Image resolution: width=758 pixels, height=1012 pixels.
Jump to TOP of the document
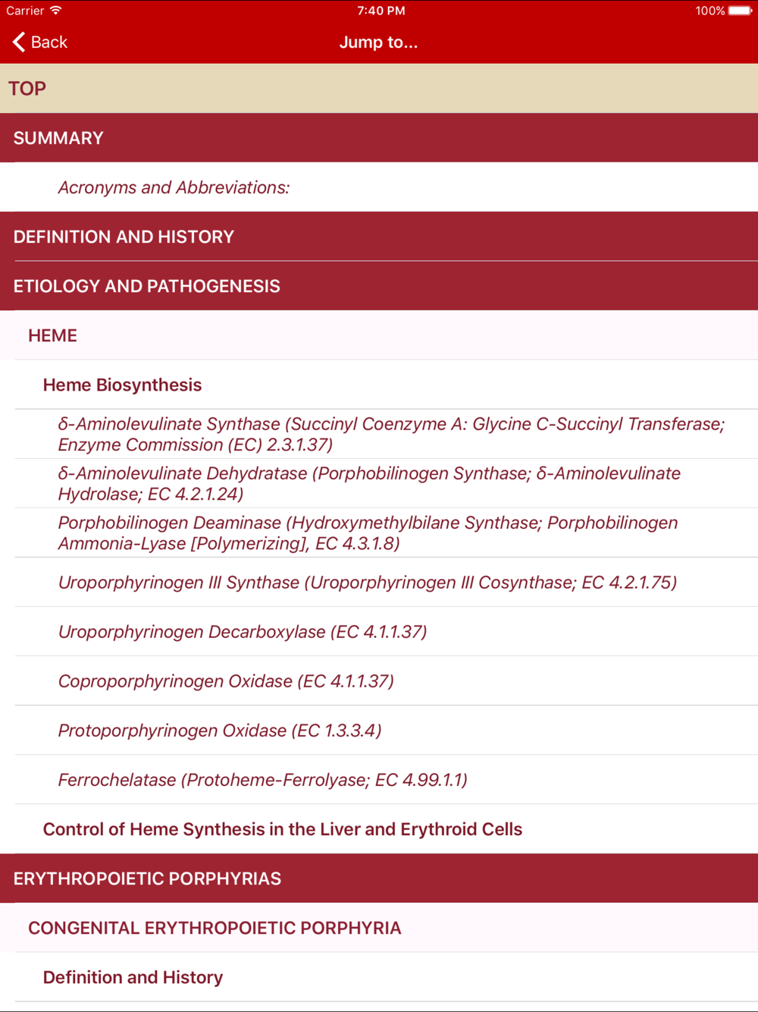coord(379,89)
